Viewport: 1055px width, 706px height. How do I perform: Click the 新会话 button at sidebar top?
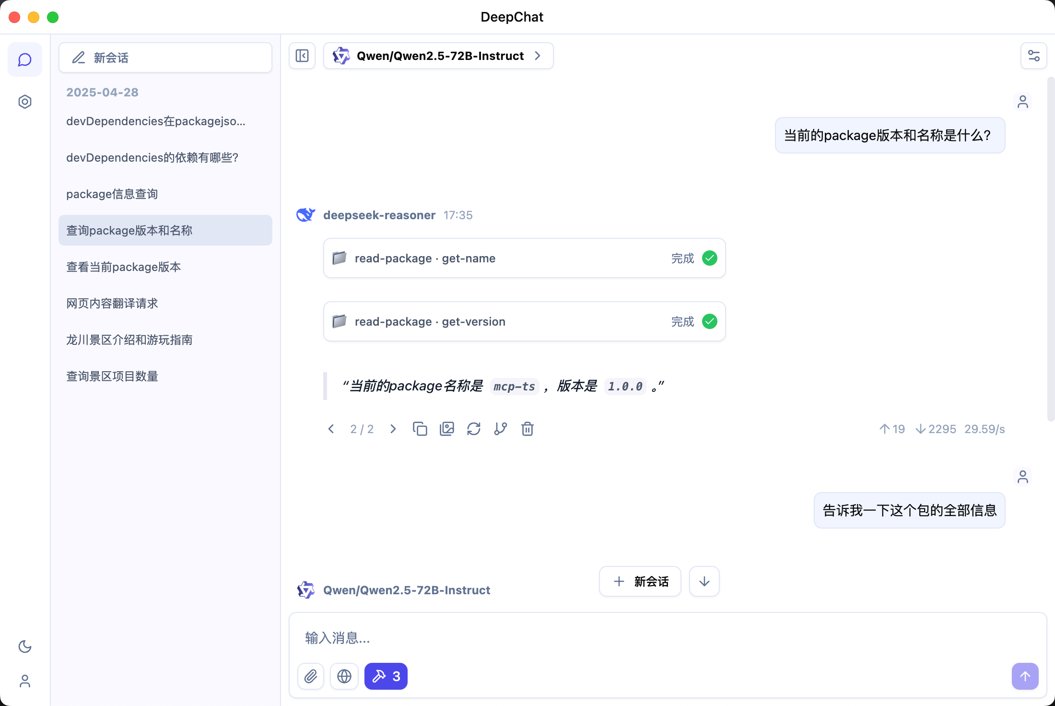[165, 58]
